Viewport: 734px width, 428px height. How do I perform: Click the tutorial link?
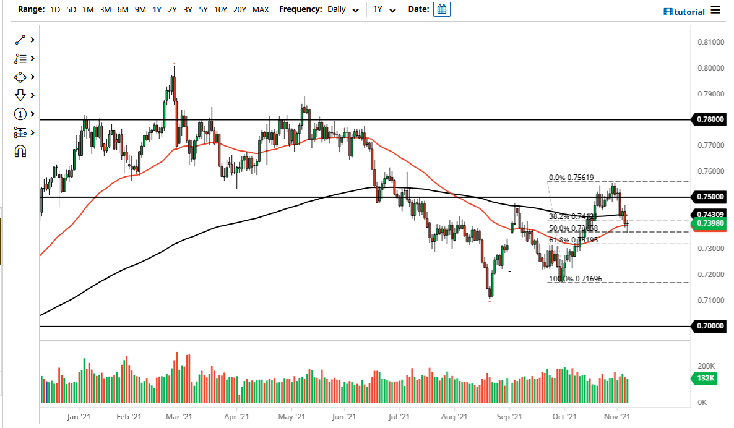[690, 11]
